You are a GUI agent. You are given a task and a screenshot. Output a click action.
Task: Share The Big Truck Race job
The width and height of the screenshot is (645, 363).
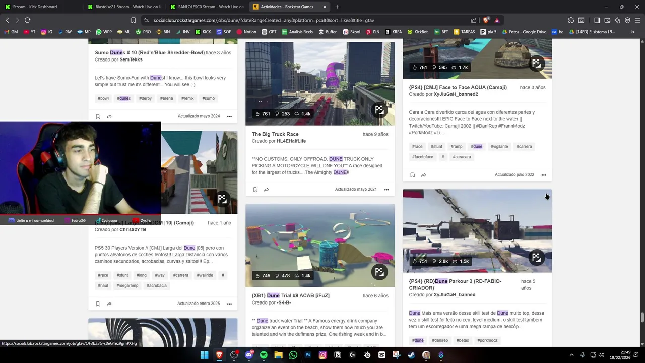point(267,190)
